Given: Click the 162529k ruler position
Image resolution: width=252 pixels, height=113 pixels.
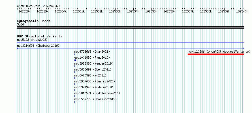Looking at the screenshot, I should (x=42, y=11).
